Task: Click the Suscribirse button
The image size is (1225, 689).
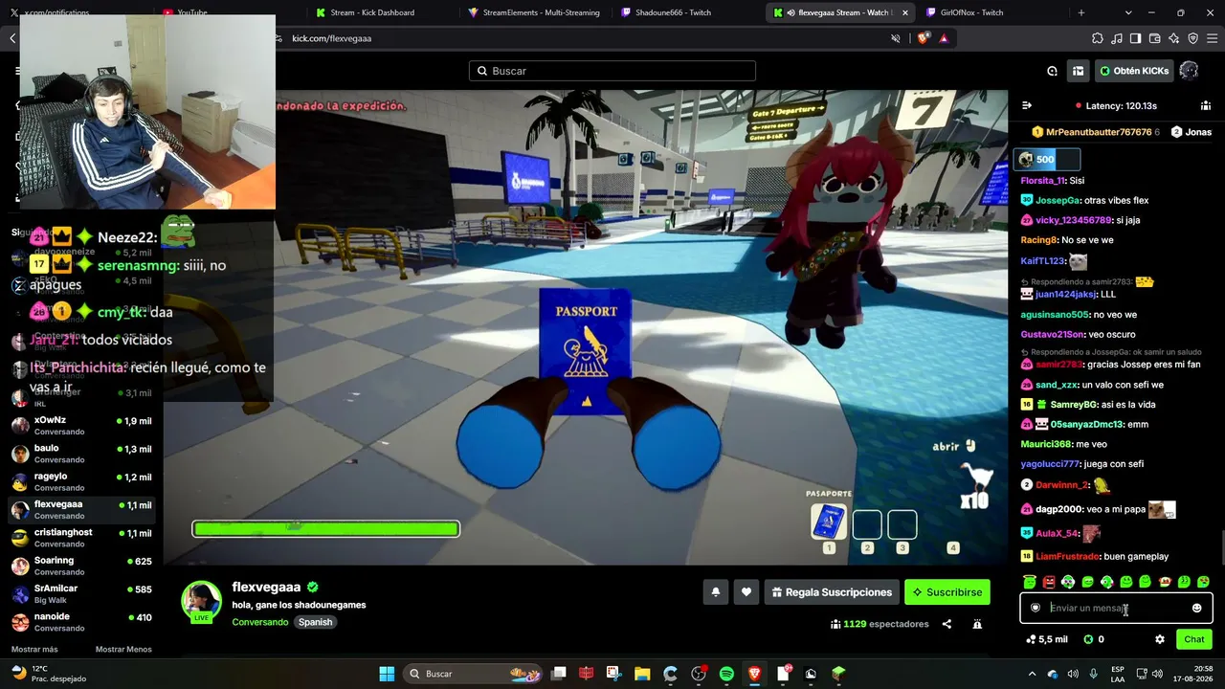Action: (x=947, y=592)
